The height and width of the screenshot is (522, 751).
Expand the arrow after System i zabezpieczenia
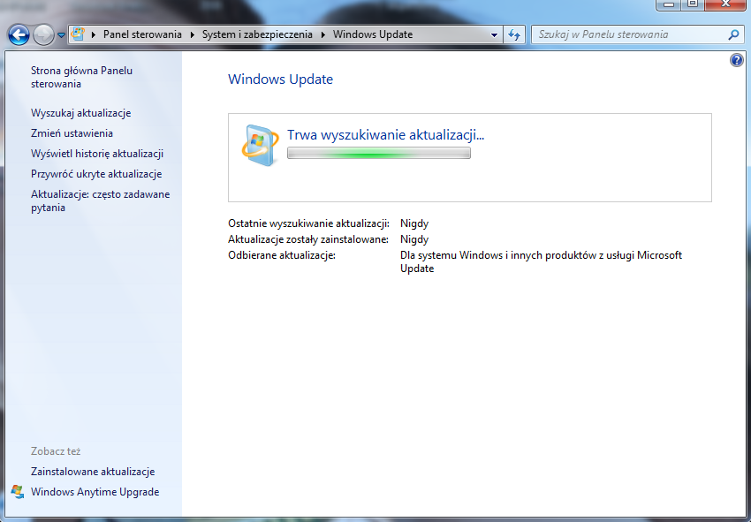tap(322, 34)
